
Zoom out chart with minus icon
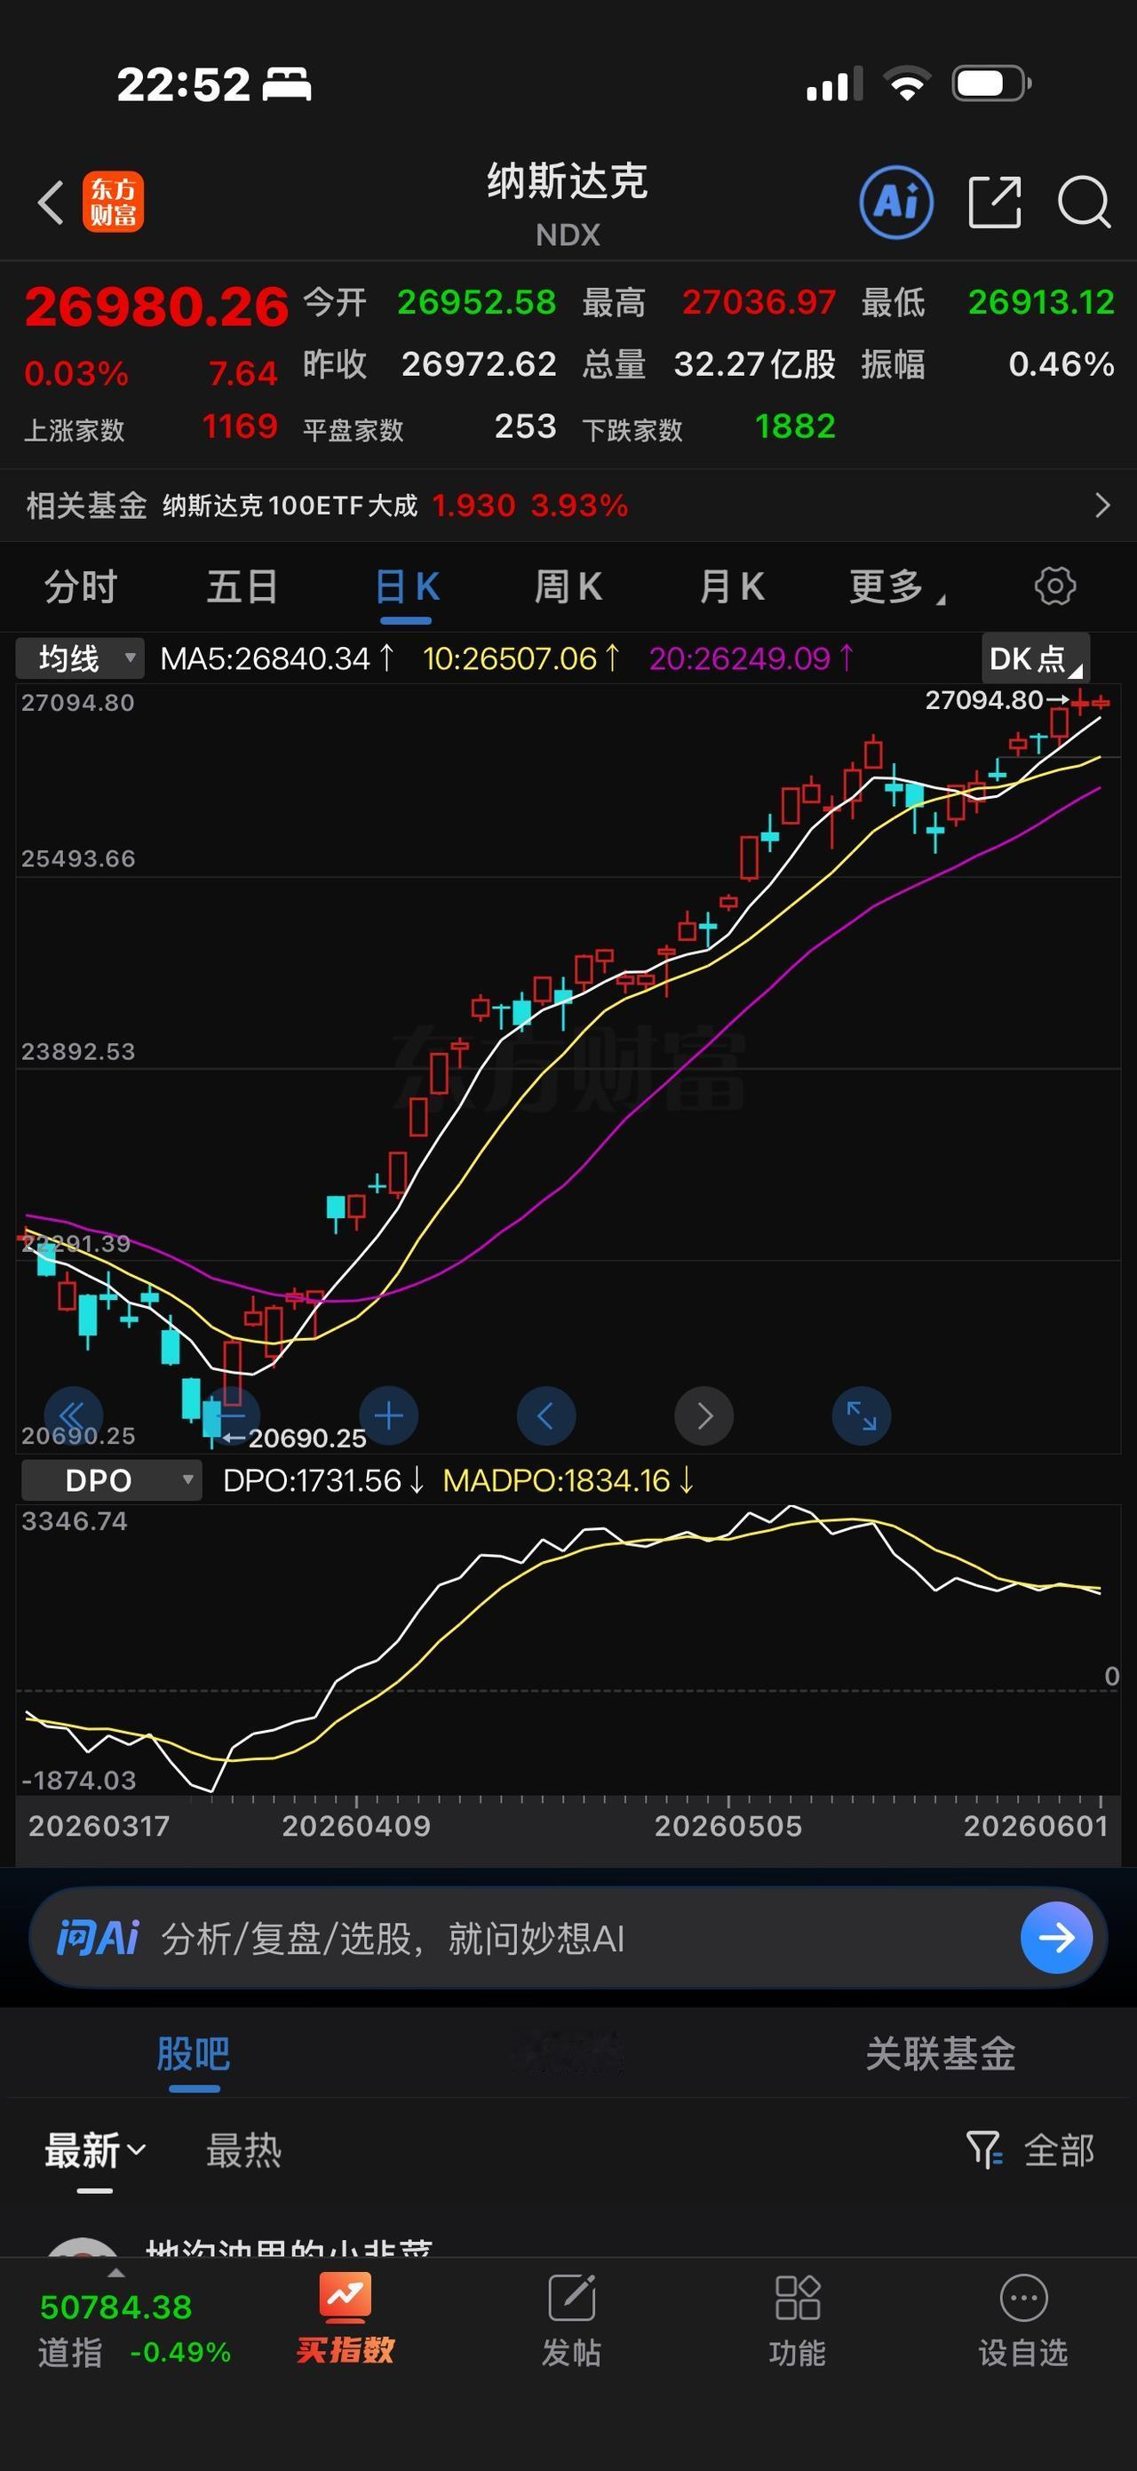(231, 1415)
